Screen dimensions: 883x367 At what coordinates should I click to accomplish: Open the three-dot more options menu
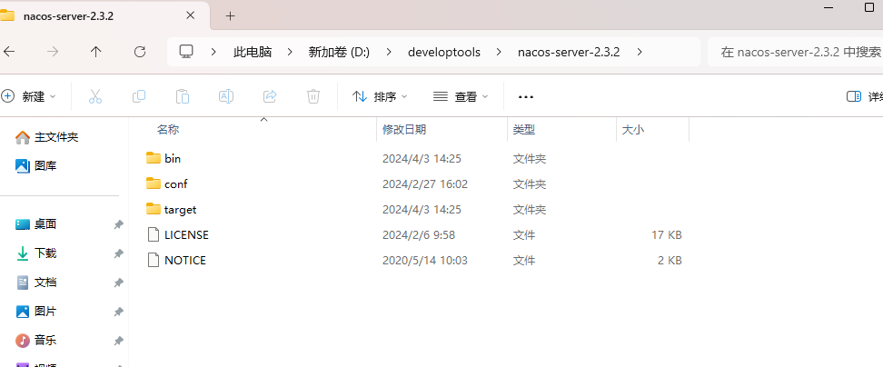coord(525,97)
